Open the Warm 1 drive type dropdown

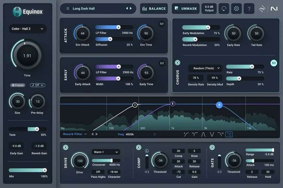(x=106, y=152)
